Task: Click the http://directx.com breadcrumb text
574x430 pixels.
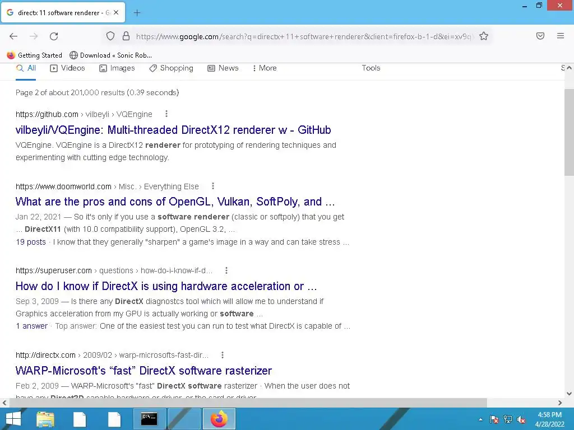Action: point(45,355)
